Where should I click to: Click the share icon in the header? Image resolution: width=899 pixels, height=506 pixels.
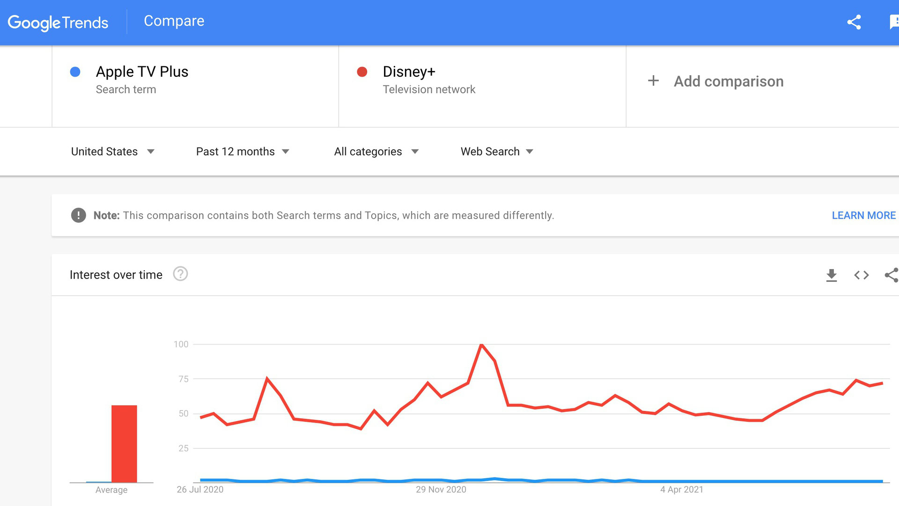click(854, 22)
